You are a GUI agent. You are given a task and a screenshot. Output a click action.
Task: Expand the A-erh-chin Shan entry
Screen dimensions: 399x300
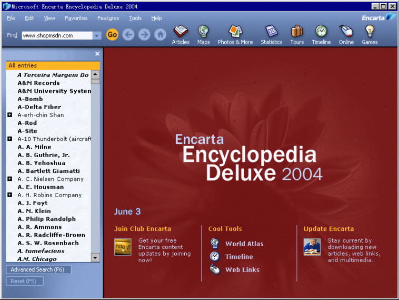(9, 115)
